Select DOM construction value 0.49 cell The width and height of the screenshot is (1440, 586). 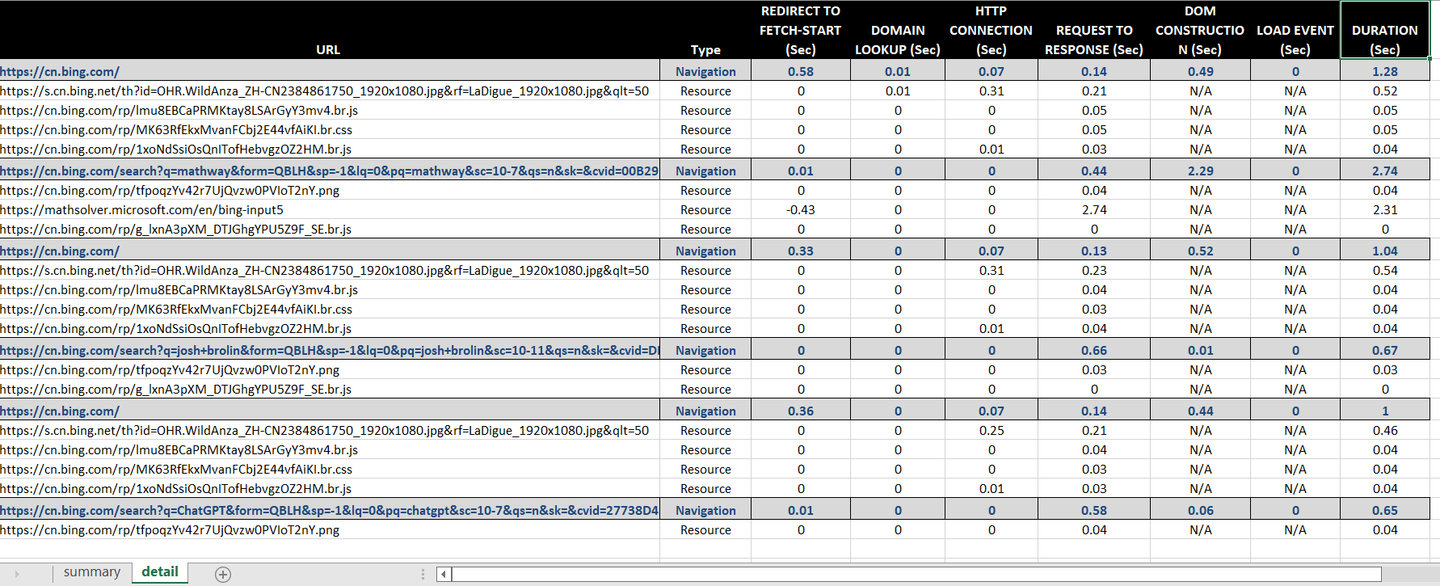(x=1200, y=72)
